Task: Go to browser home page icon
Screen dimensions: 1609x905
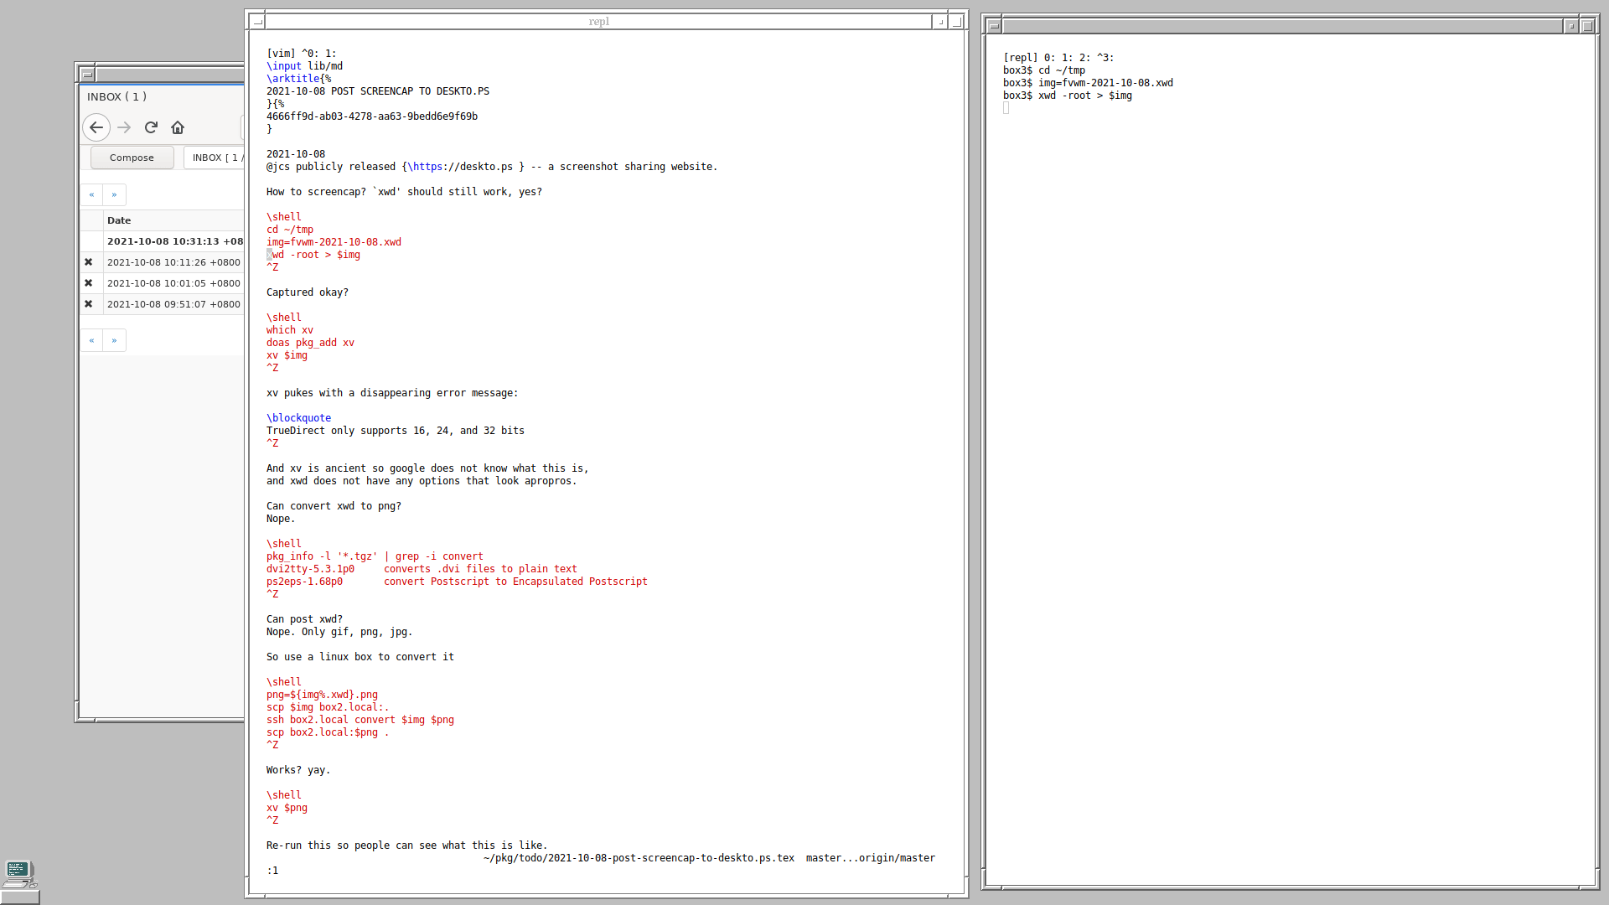Action: click(178, 127)
